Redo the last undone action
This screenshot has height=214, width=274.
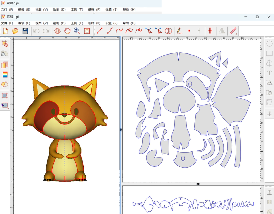point(46,31)
